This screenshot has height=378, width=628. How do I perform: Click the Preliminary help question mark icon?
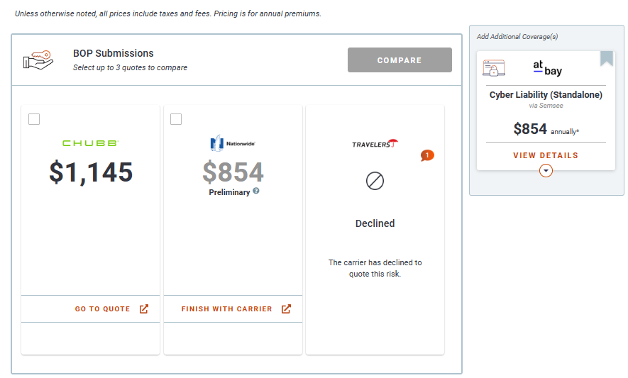256,191
